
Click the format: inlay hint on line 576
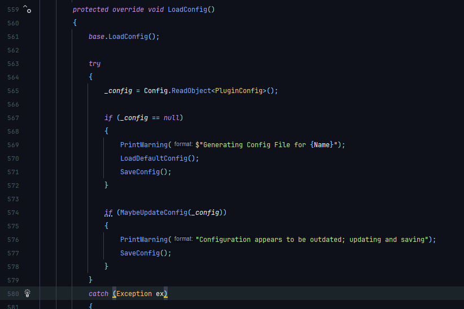[x=183, y=239]
